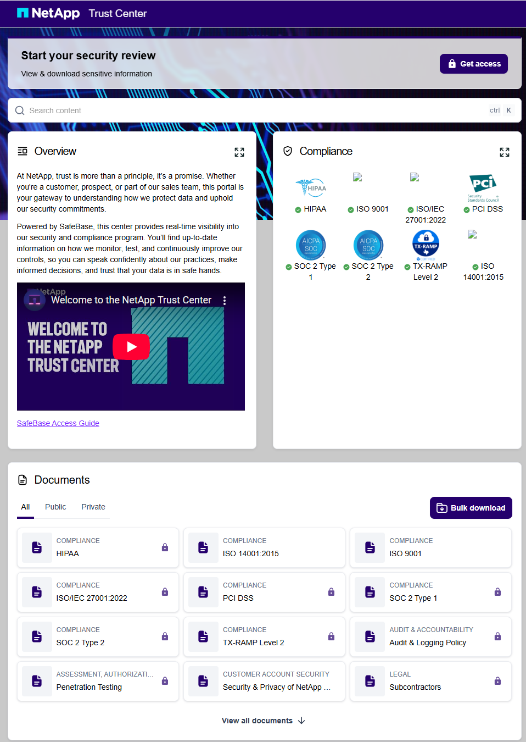526x742 pixels.
Task: Click lock icon on SOC 2 Type 1 document
Action: click(x=497, y=592)
